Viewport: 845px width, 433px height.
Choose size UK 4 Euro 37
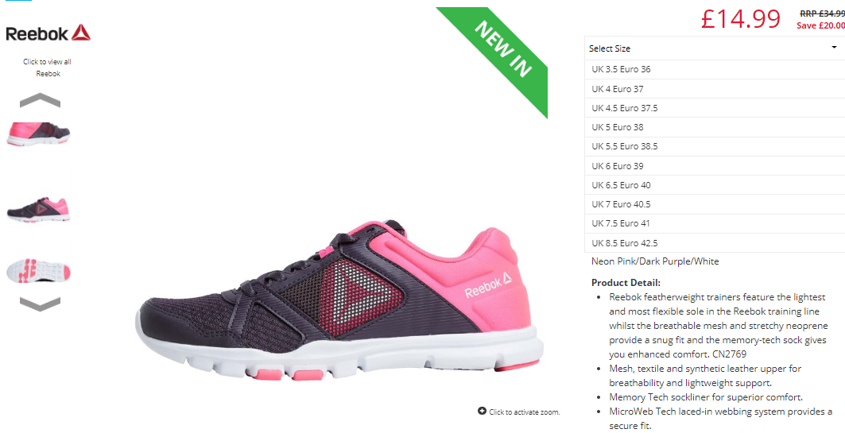(x=715, y=89)
